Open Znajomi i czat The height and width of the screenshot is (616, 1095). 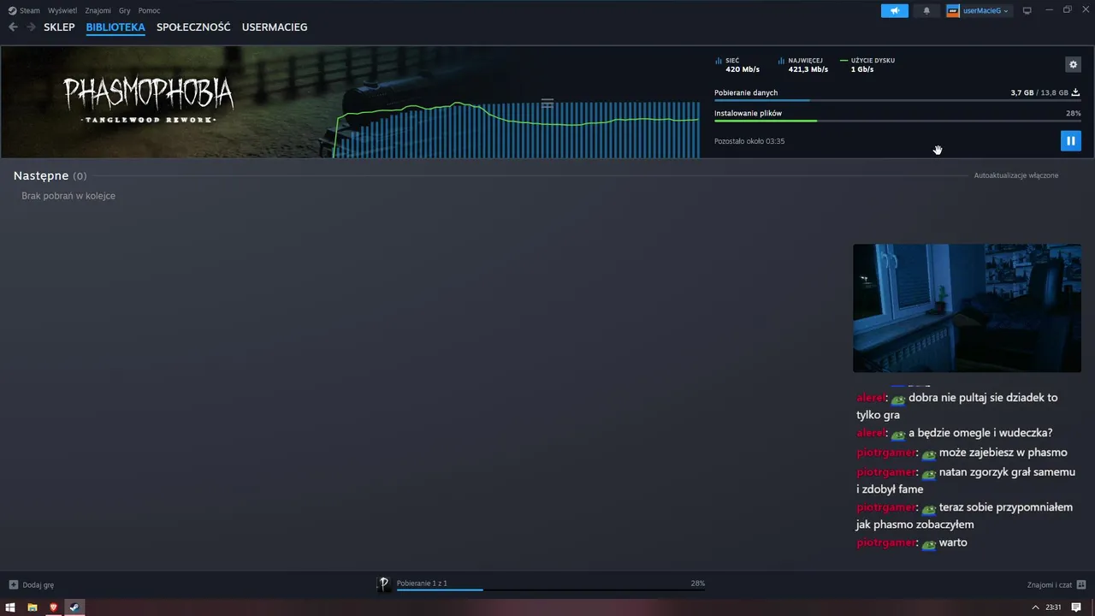pyautogui.click(x=1050, y=585)
